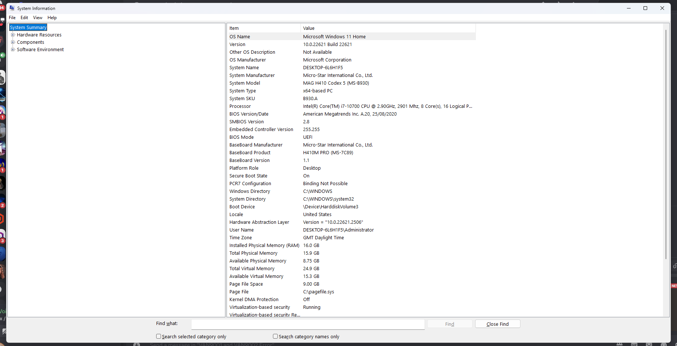This screenshot has height=346, width=677.
Task: Click the Virtualization-based security value Running
Action: click(312, 307)
